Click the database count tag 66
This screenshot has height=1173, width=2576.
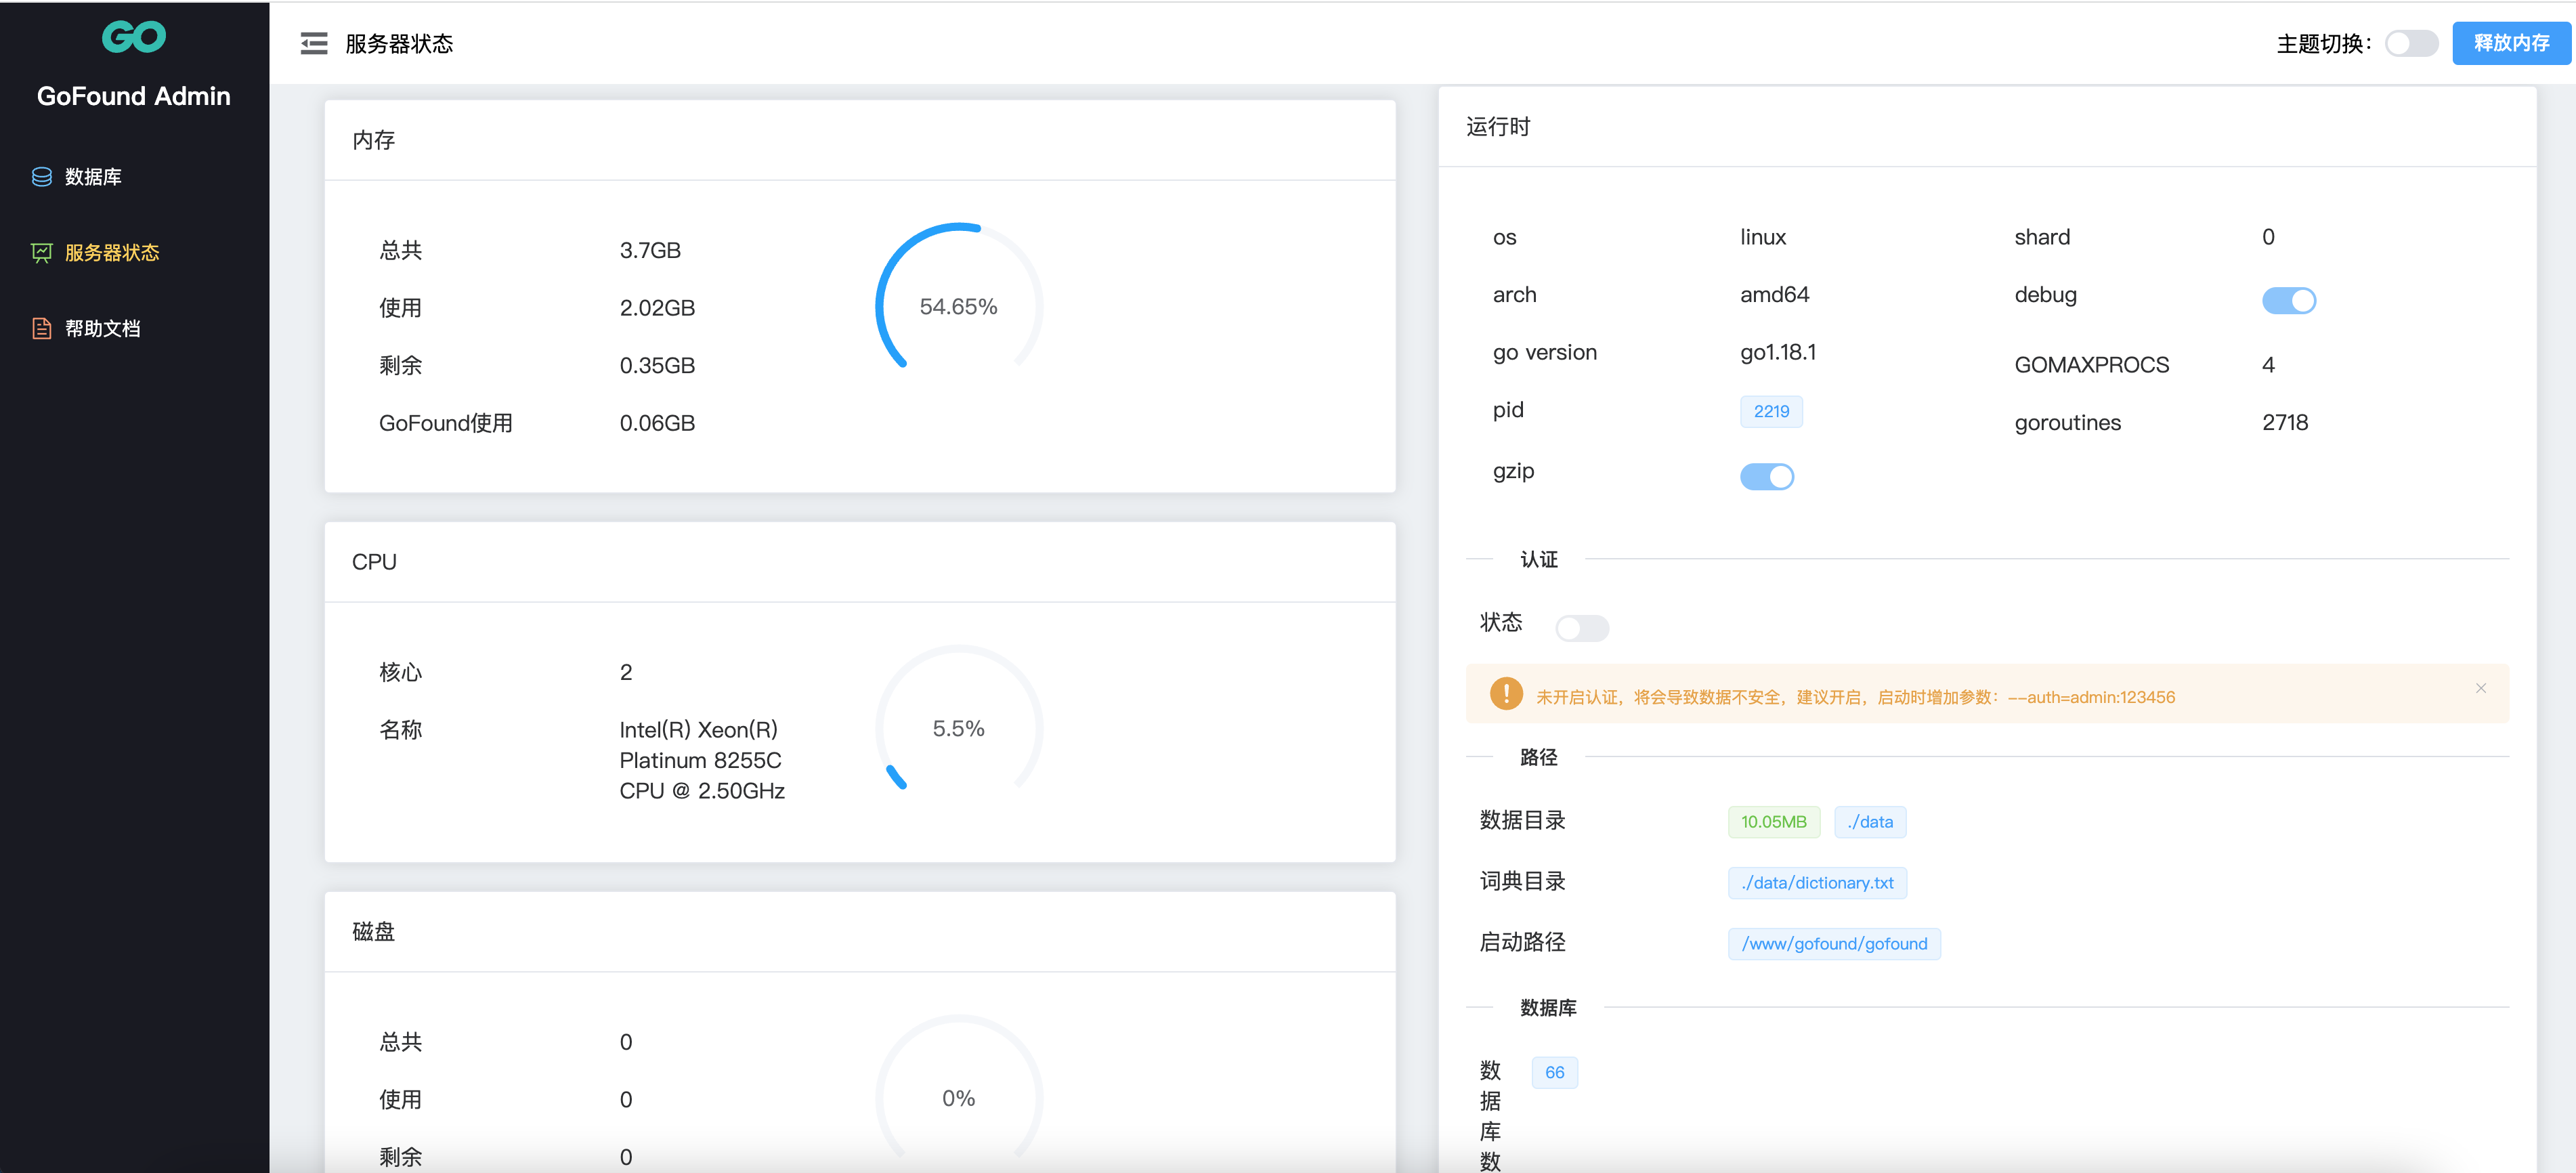tap(1554, 1072)
